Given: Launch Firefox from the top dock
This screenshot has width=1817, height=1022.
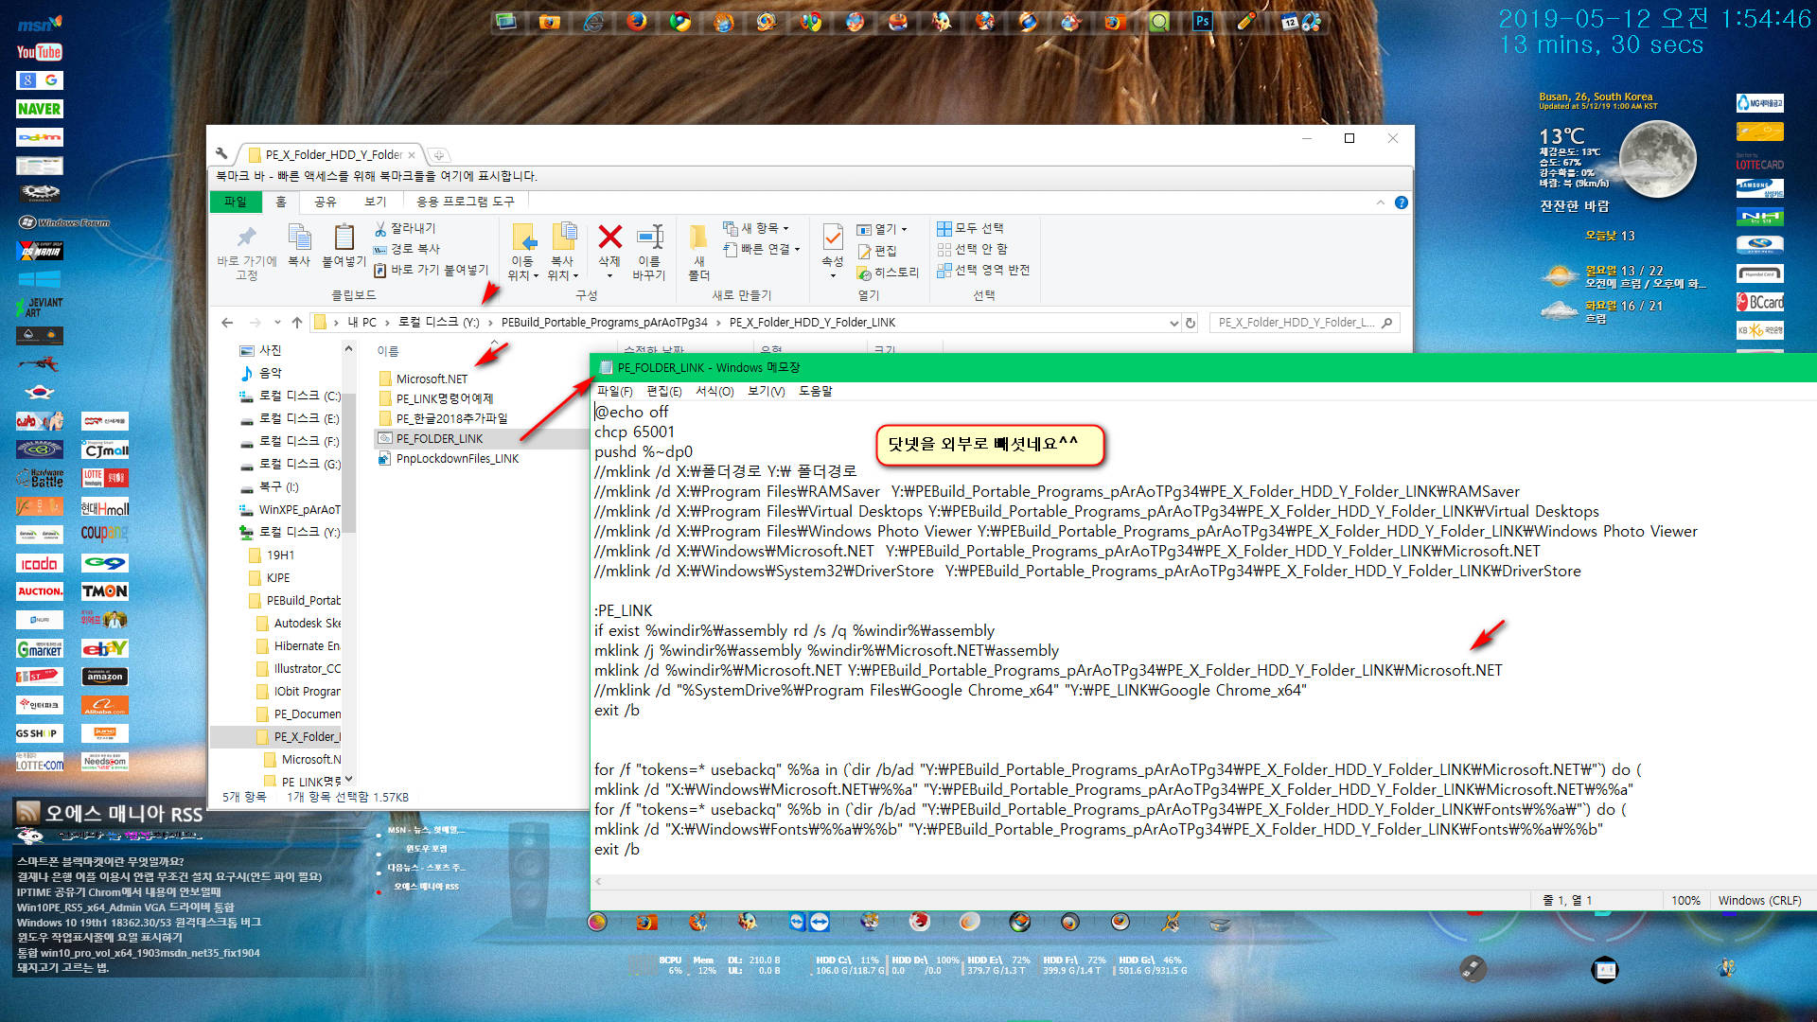Looking at the screenshot, I should 637,21.
